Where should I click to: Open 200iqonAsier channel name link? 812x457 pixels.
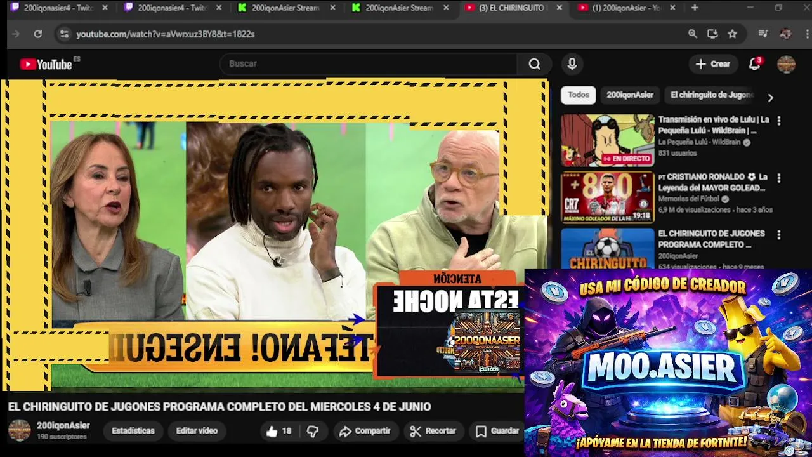(x=63, y=426)
